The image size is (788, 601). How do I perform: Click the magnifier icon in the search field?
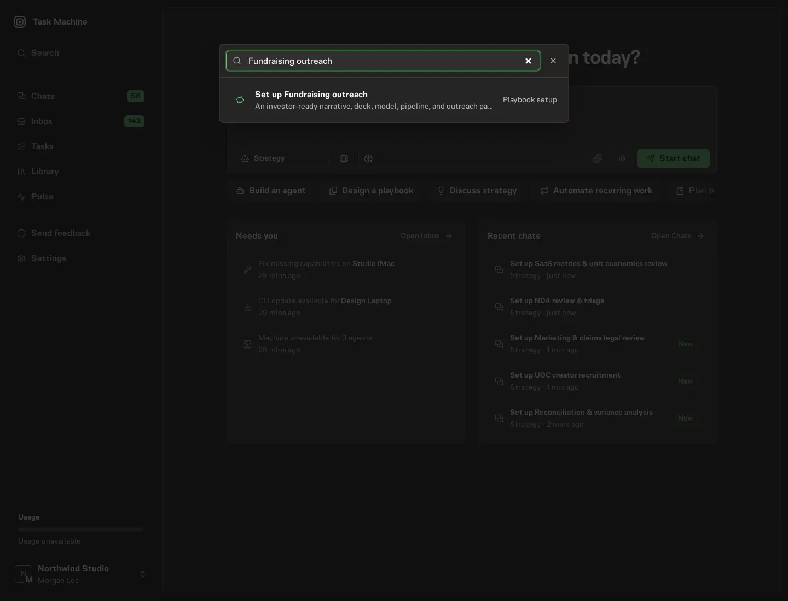click(237, 61)
